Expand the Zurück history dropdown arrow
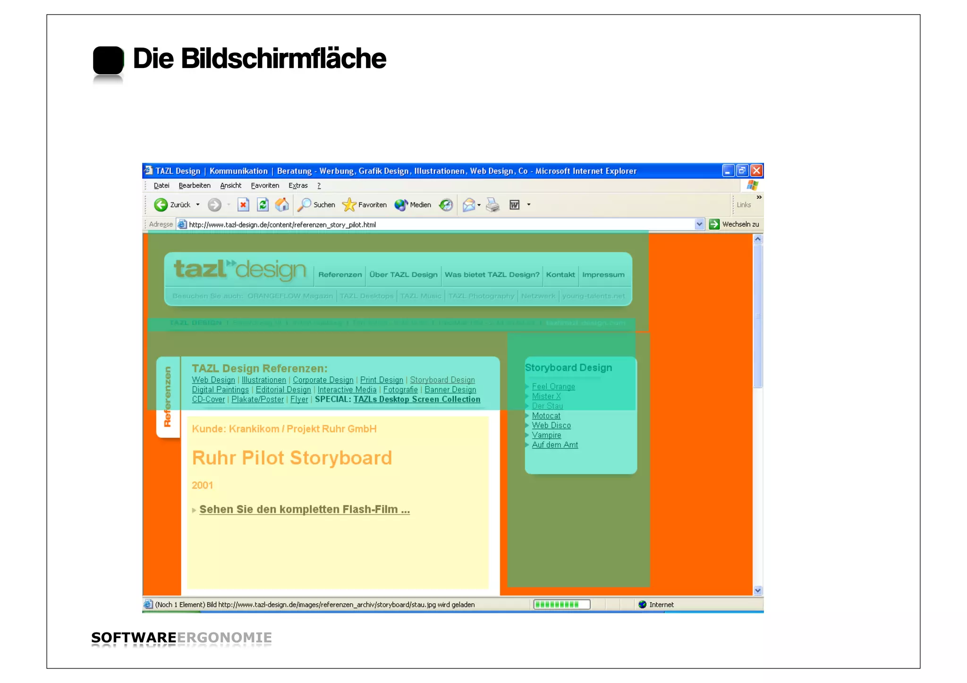Image resolution: width=967 pixels, height=683 pixels. (198, 205)
